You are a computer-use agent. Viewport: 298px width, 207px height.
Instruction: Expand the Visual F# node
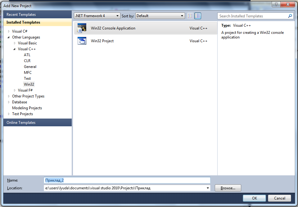[x=15, y=90]
